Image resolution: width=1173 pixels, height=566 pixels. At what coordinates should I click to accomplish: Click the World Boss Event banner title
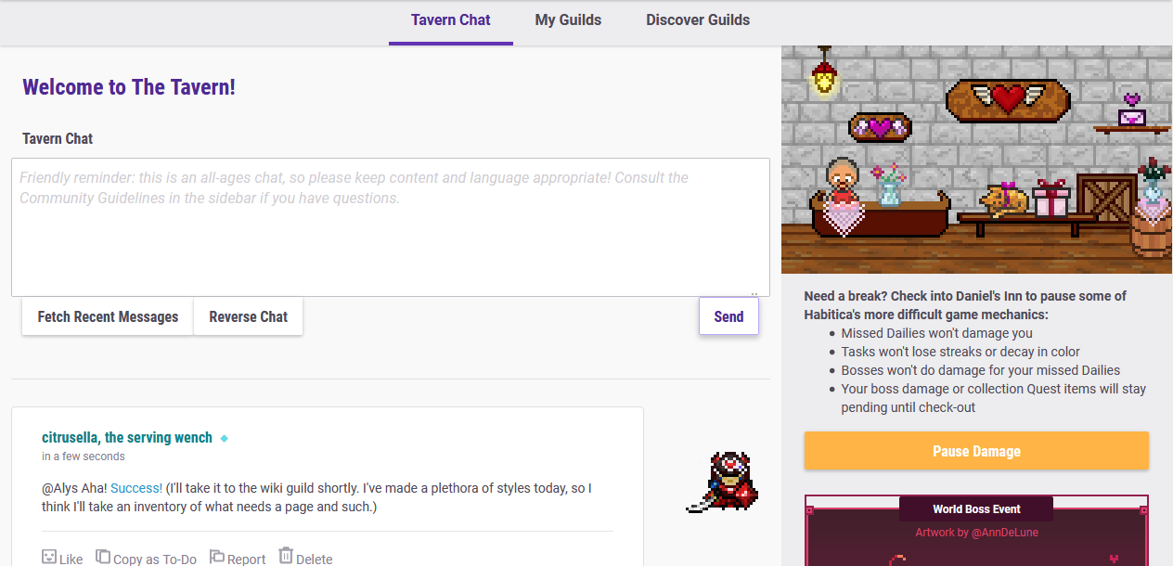click(x=976, y=508)
